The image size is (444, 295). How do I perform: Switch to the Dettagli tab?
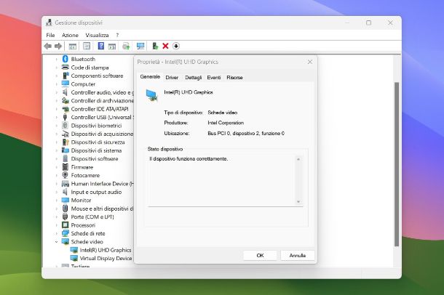[194, 77]
